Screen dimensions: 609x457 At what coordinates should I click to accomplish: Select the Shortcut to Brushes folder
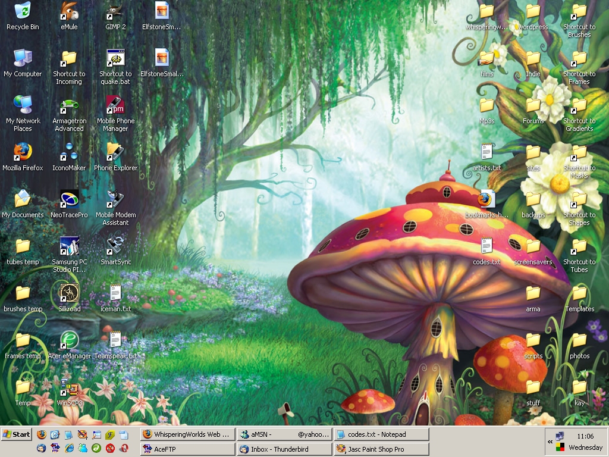579,20
